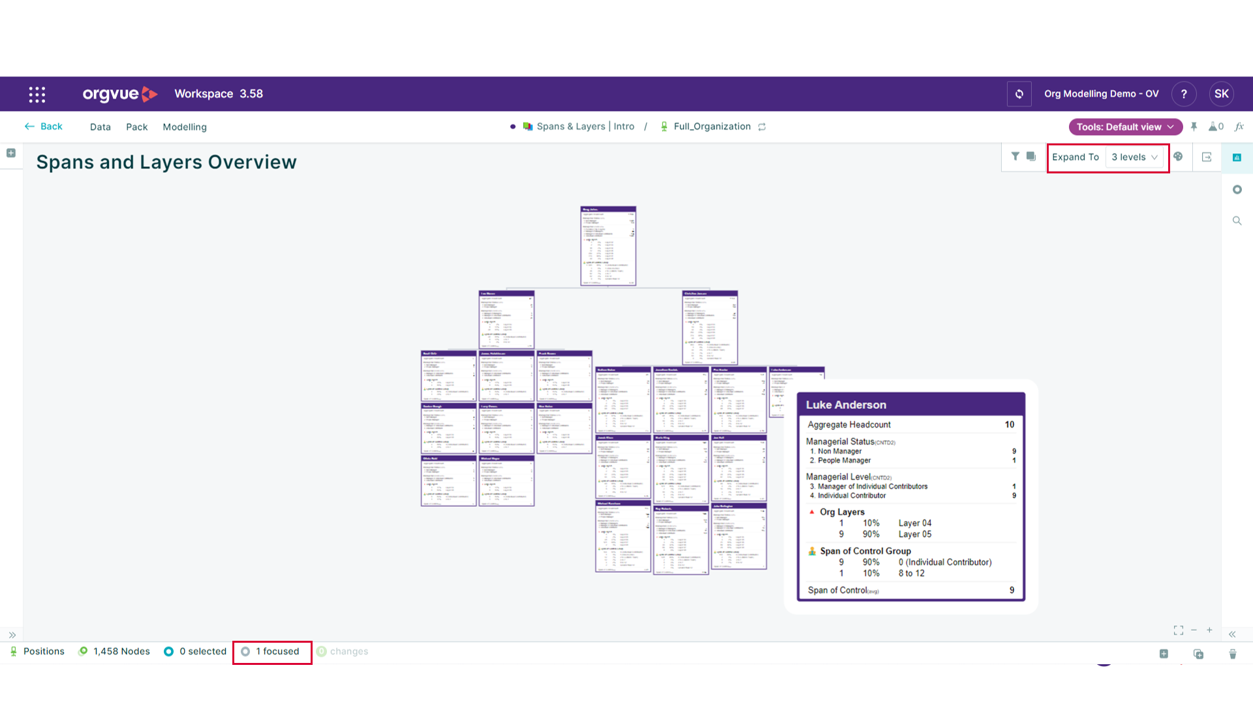Click the orgvue logo
The height and width of the screenshot is (704, 1253).
(120, 94)
